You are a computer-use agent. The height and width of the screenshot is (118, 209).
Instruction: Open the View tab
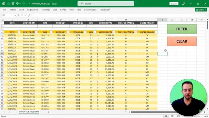tap(72, 10)
